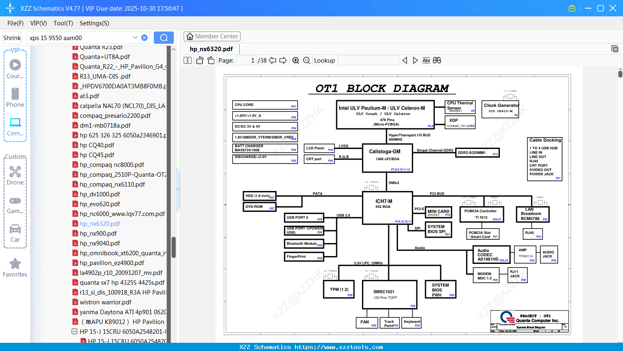The image size is (623, 351).
Task: Click the Lookup text field
Action: (x=369, y=60)
